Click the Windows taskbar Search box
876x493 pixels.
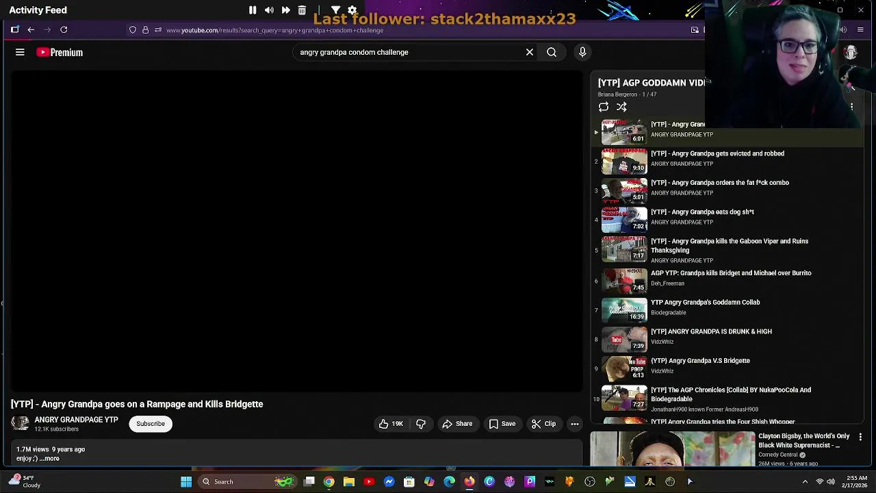248,481
